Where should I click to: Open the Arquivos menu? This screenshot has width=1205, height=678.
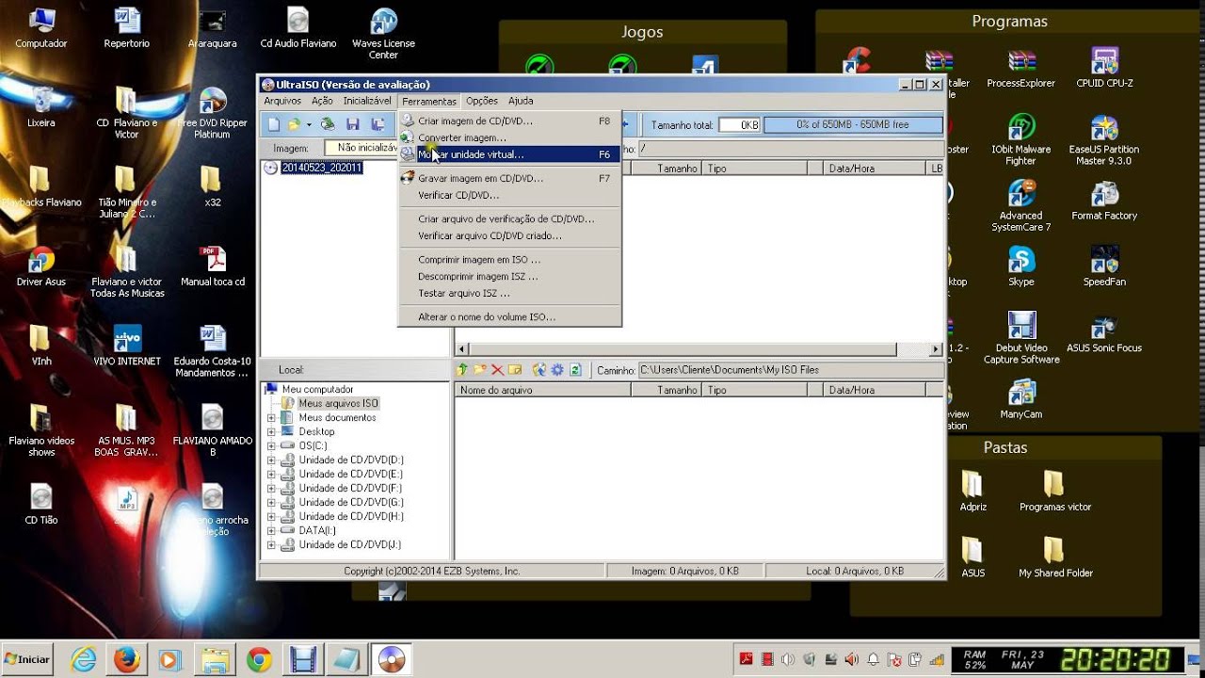[282, 101]
